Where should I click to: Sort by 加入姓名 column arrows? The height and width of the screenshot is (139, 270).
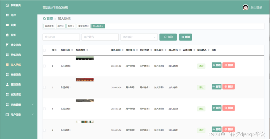point(180,50)
